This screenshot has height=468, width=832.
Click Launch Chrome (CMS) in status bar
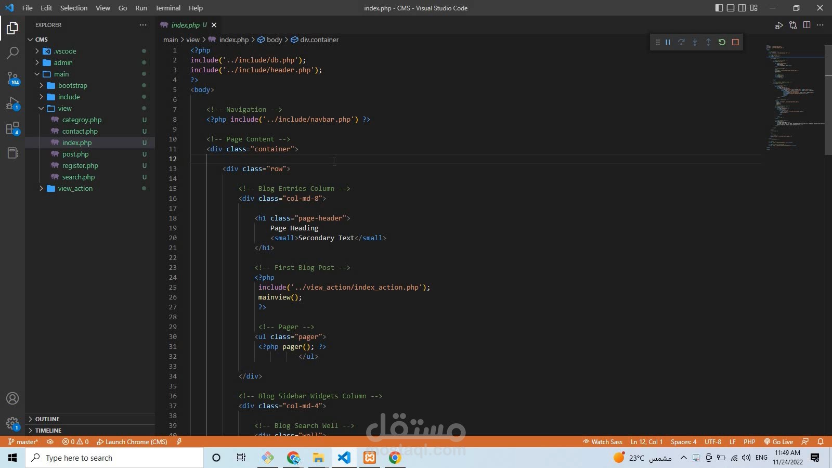132,442
